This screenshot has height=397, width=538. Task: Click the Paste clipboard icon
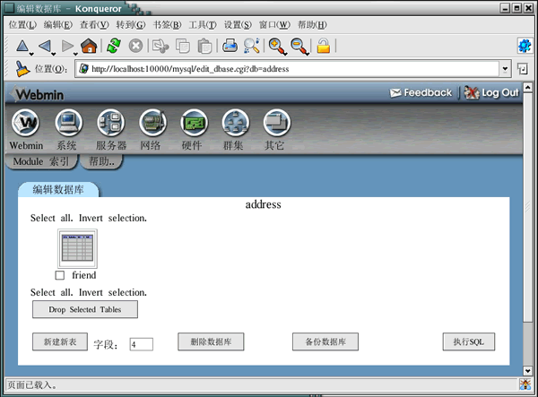[x=204, y=46]
